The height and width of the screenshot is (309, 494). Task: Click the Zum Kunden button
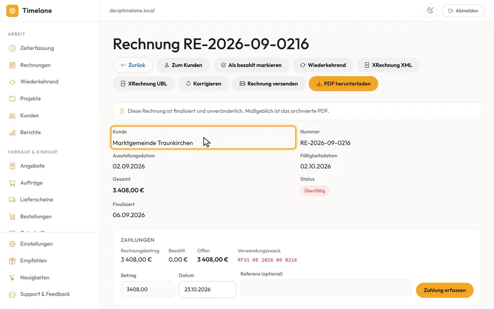click(x=183, y=65)
